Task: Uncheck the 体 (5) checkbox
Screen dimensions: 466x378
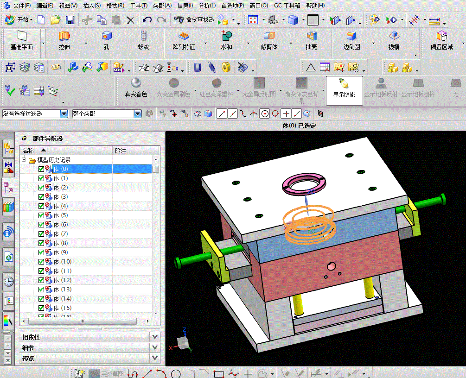Action: [x=41, y=215]
